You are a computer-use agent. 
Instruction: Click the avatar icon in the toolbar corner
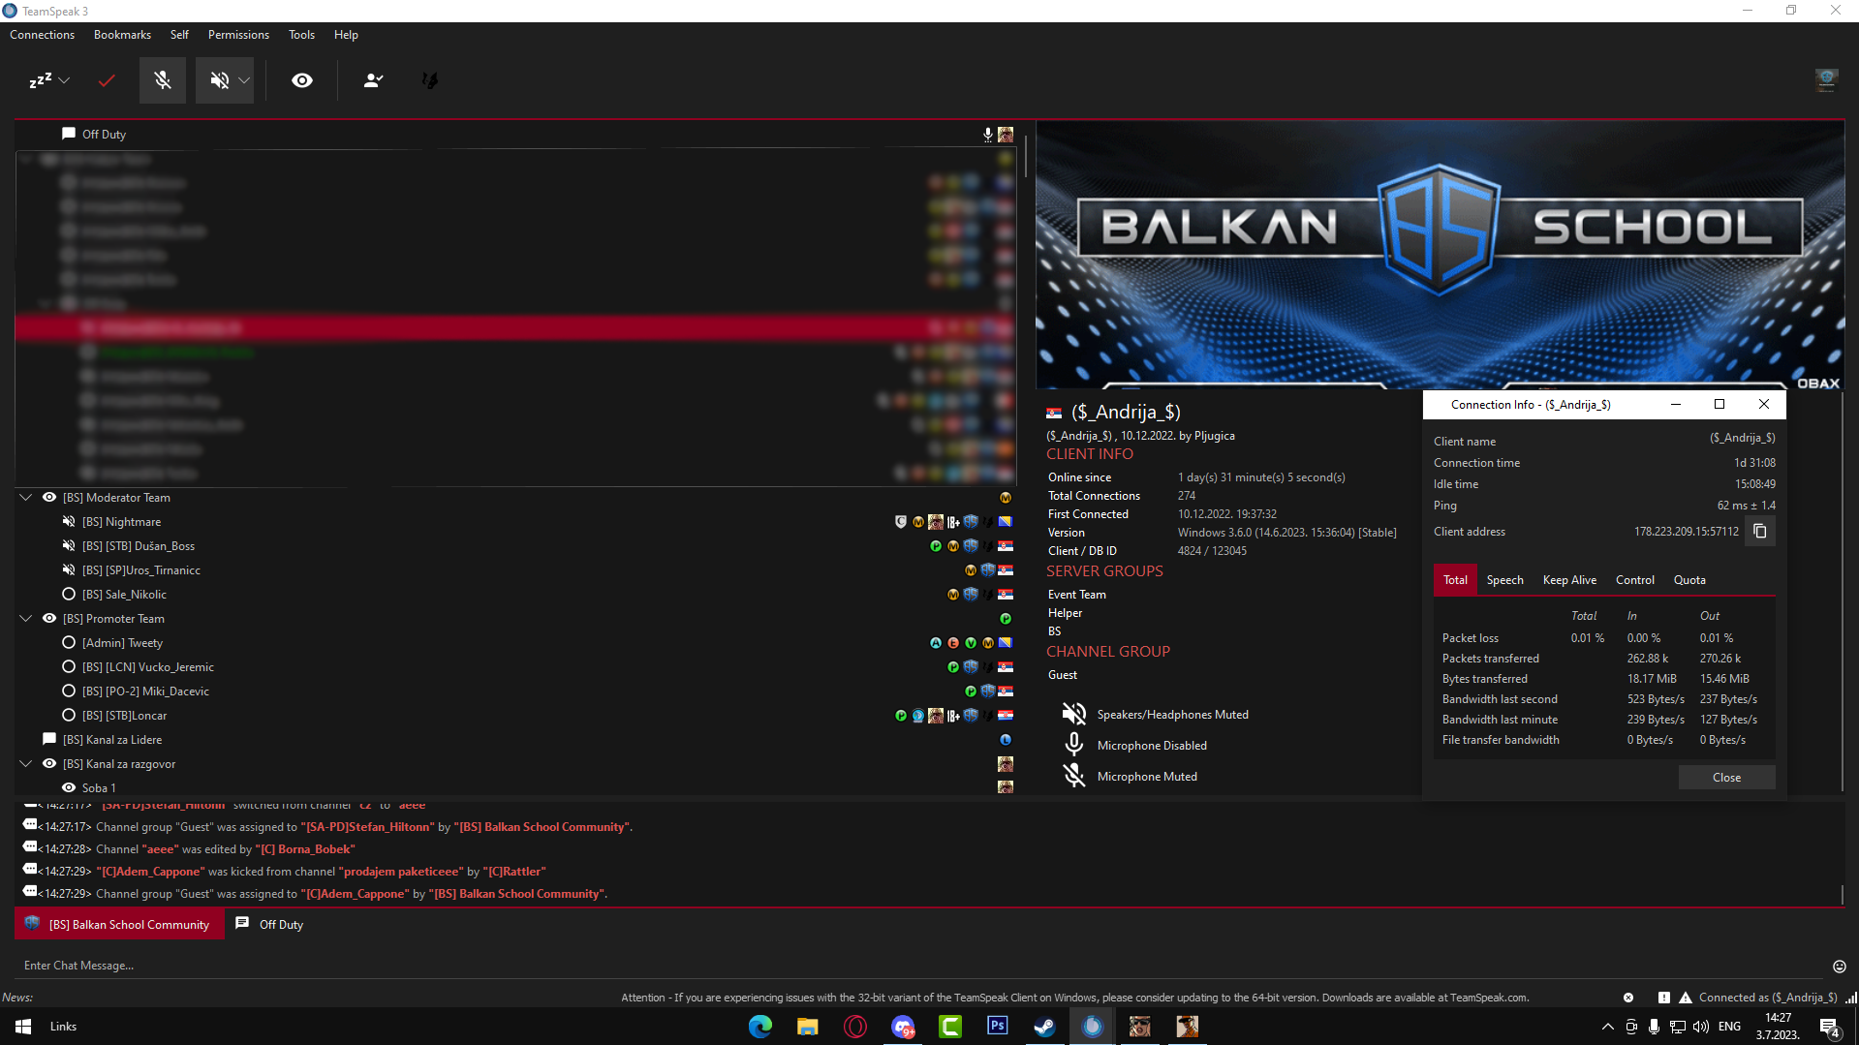point(1826,80)
